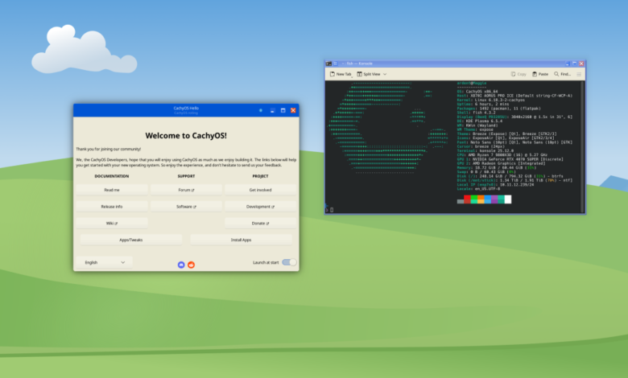Open the Reddit icon in CachyOS Hello

coord(192,265)
